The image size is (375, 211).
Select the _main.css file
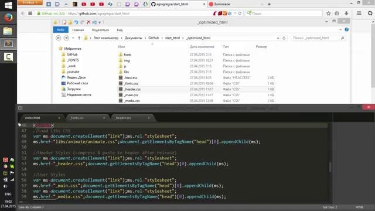click(x=196, y=95)
